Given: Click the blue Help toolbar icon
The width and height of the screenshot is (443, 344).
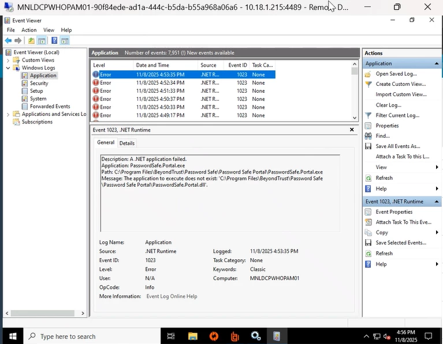Looking at the screenshot, I should tap(54, 40).
